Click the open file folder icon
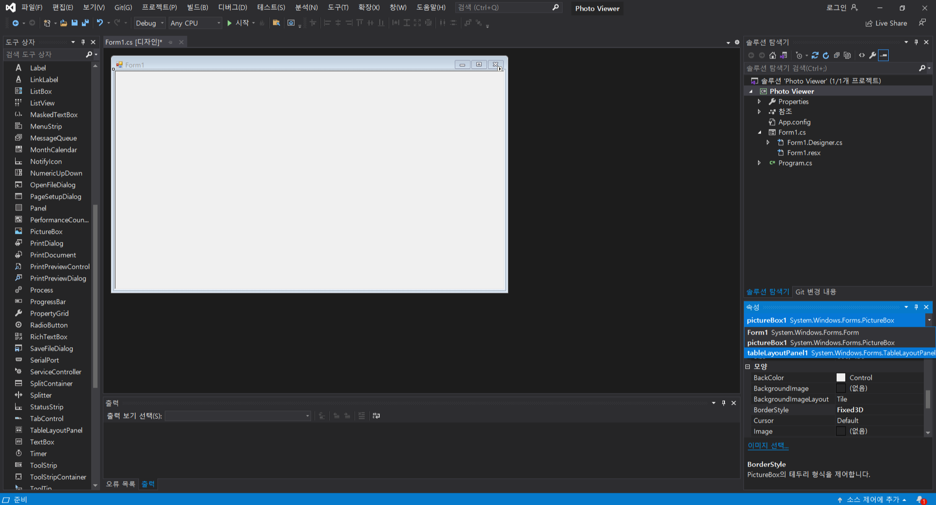This screenshot has width=936, height=505. pos(63,23)
